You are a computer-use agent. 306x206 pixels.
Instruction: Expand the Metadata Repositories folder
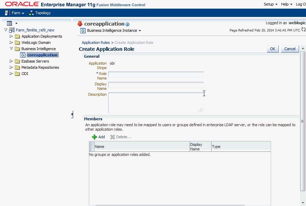[x=11, y=67]
